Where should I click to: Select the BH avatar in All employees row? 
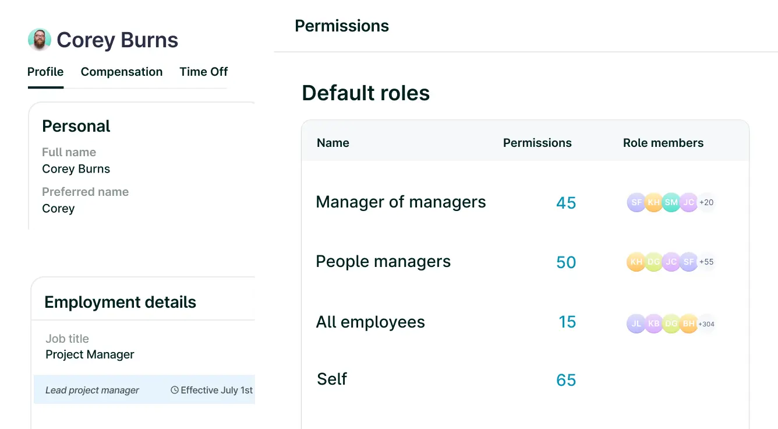pyautogui.click(x=689, y=323)
